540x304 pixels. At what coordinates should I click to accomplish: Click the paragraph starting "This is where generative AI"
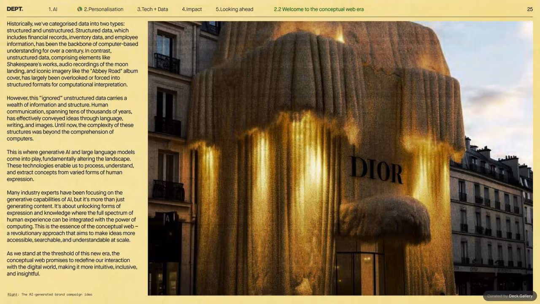coord(71,166)
